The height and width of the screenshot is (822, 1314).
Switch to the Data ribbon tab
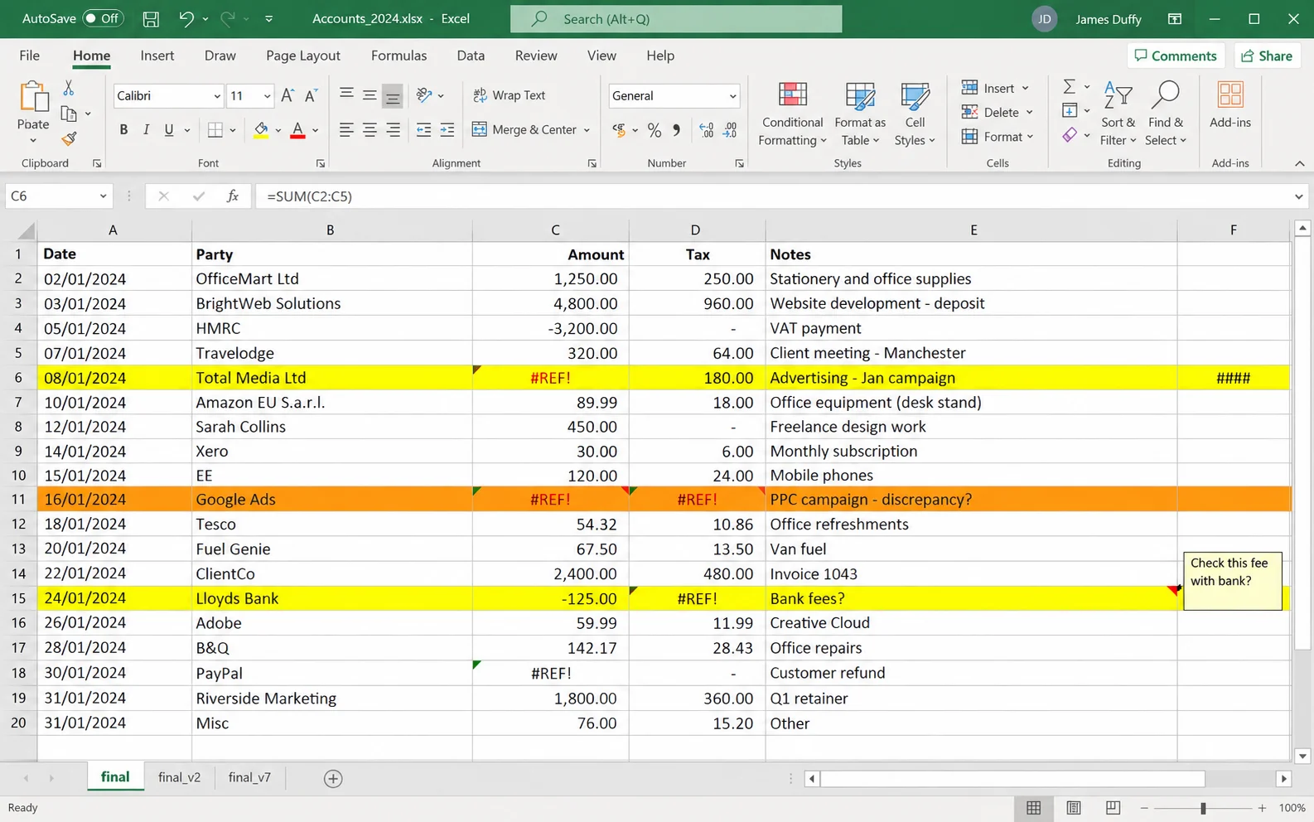pos(471,56)
